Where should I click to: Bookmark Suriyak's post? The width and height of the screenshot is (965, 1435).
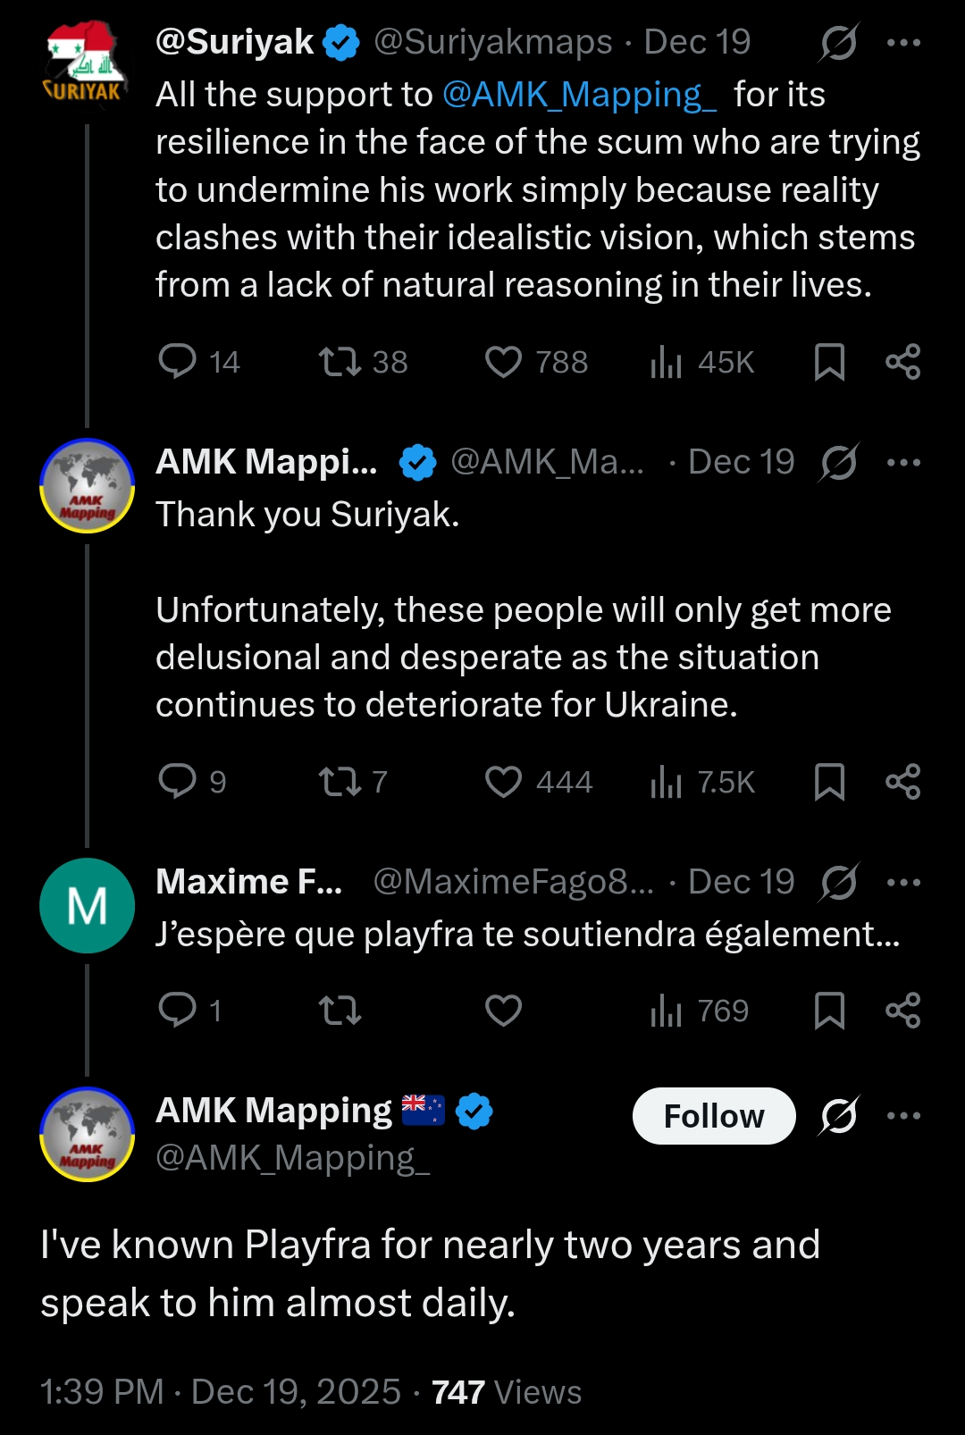tap(829, 362)
